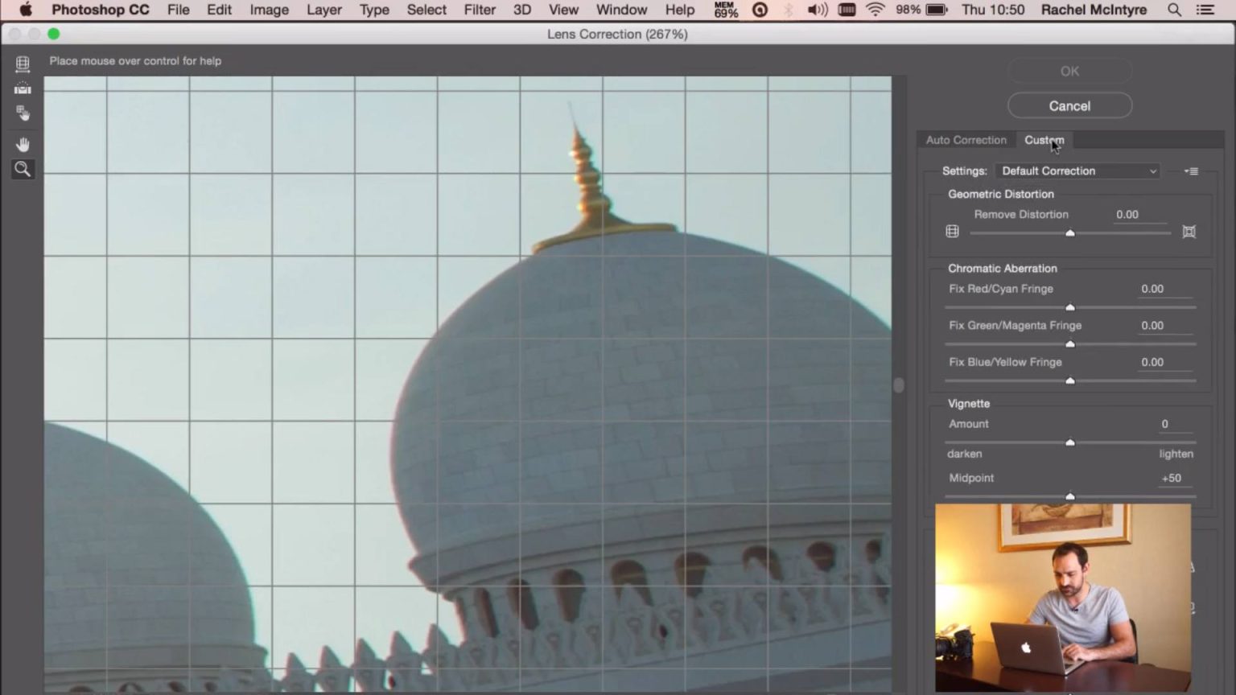Select the Move Grid tool

click(23, 113)
